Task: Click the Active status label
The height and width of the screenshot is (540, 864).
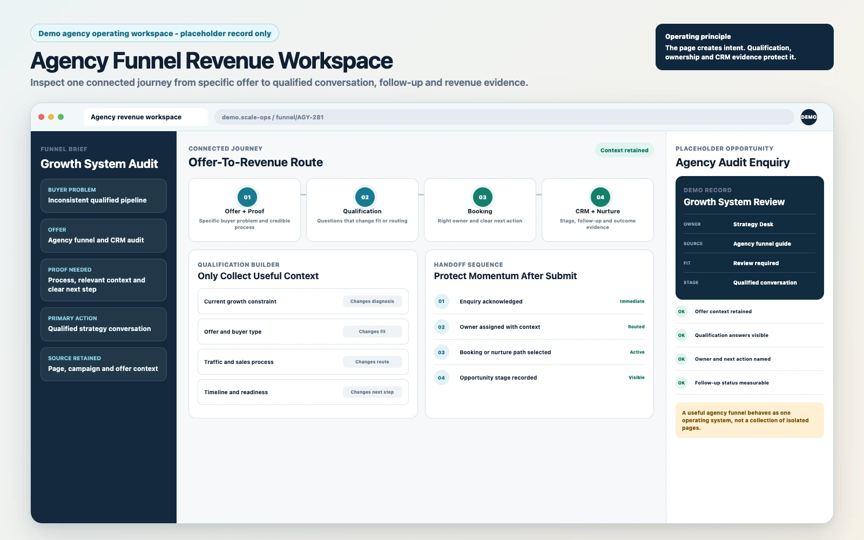Action: (x=637, y=352)
